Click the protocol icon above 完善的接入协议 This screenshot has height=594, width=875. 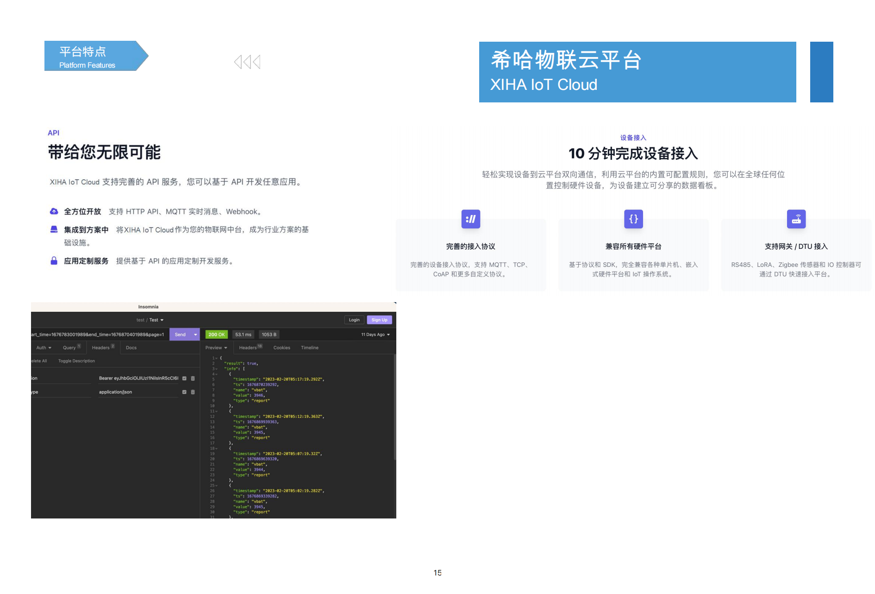(x=471, y=219)
